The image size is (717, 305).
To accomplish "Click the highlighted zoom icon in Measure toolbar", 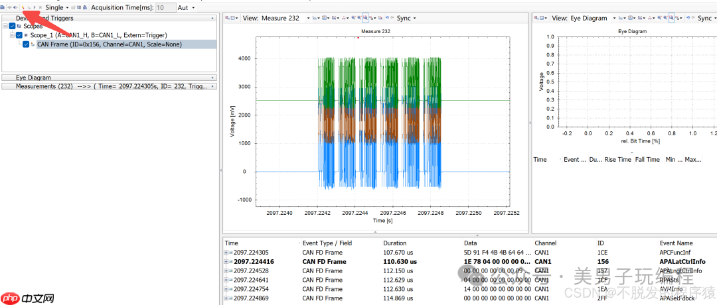I will [365, 19].
